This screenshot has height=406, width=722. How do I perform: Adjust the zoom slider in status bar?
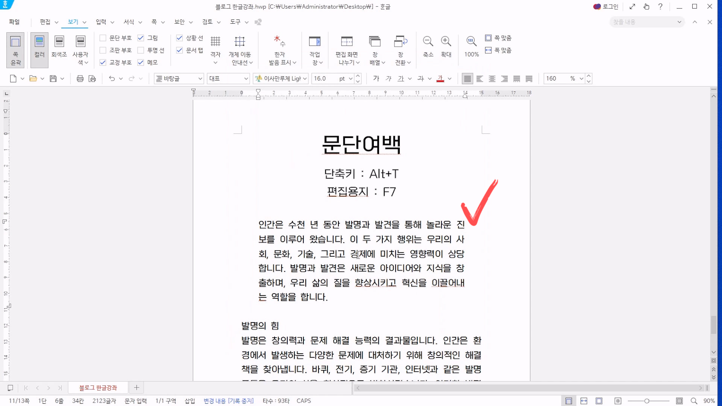646,401
